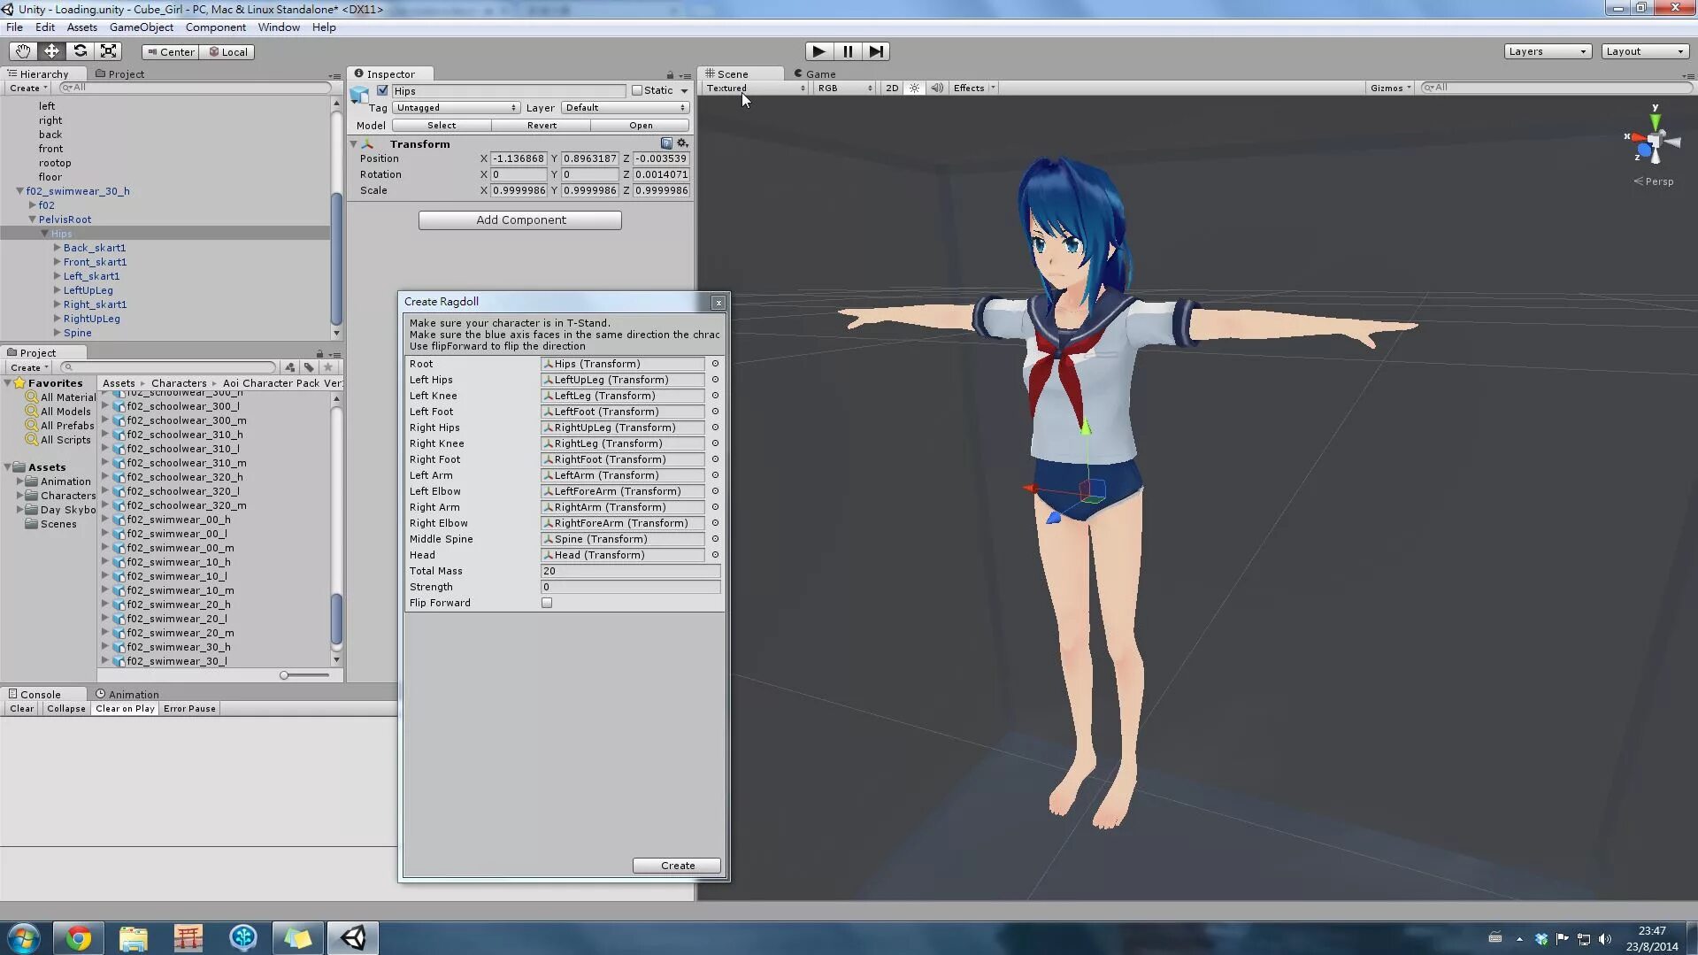1698x955 pixels.
Task: Click the Unity taskbar icon
Action: pos(353,938)
